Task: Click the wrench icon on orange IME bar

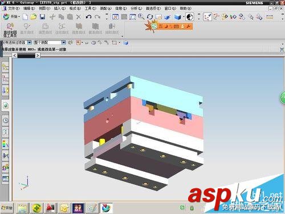Action: [189, 26]
